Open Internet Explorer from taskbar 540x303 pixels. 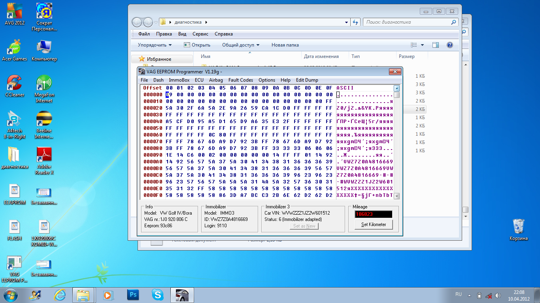pyautogui.click(x=60, y=295)
